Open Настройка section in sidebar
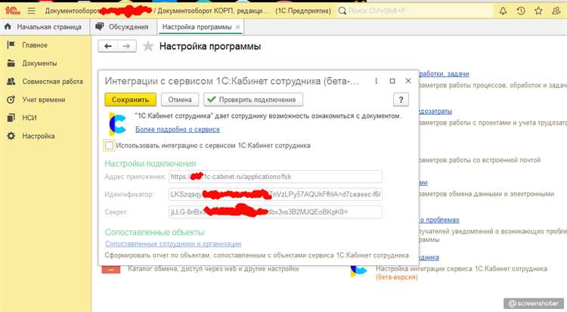567x312 pixels. (39, 136)
